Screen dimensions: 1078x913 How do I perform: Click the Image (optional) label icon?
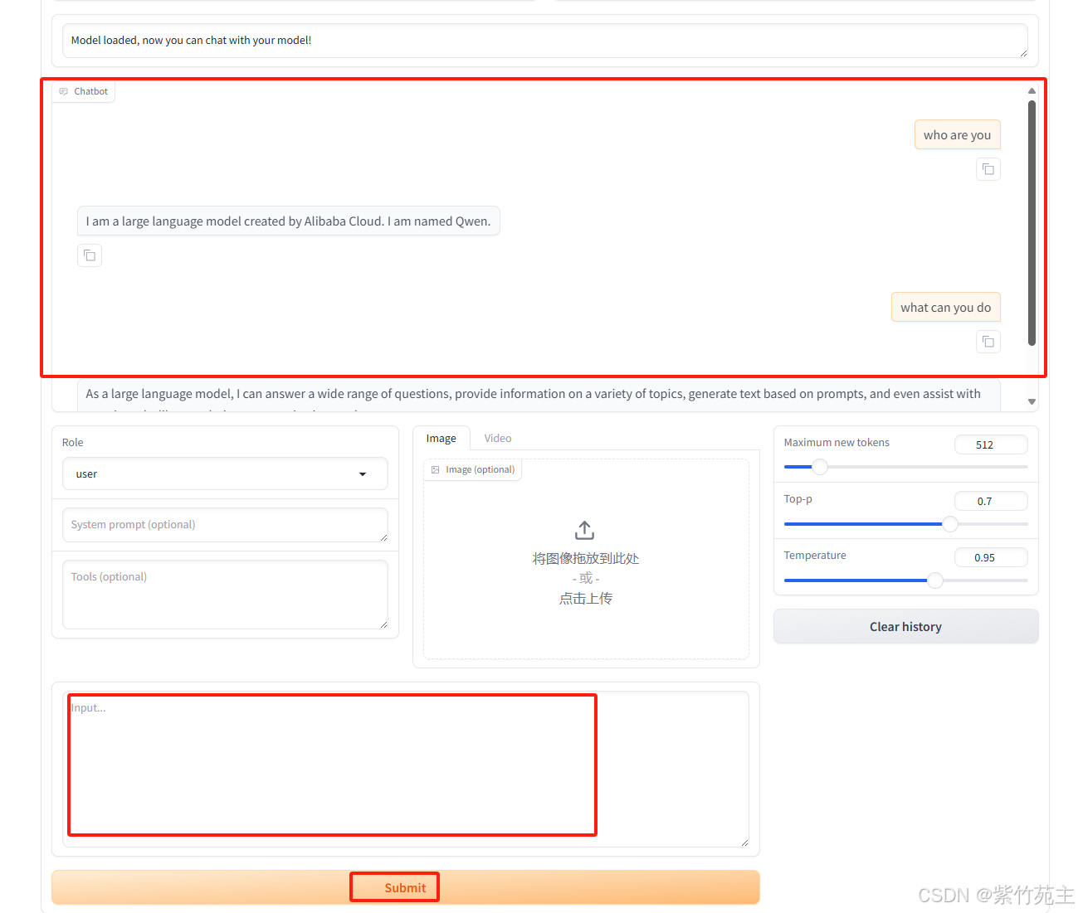436,469
